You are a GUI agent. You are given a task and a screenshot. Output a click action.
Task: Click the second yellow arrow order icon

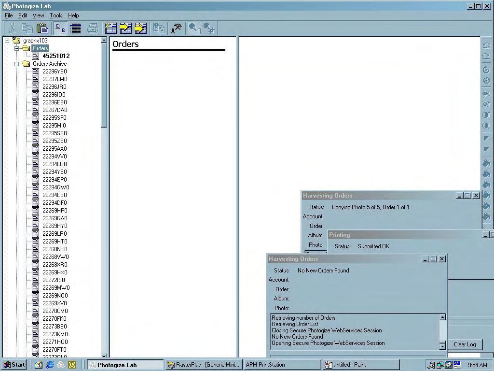pos(141,29)
